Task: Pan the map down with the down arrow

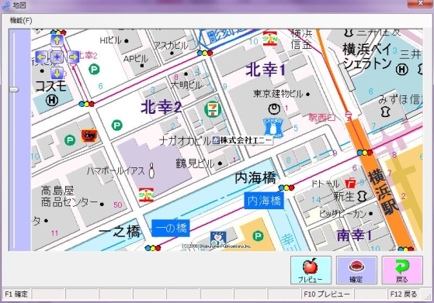Action: click(57, 73)
